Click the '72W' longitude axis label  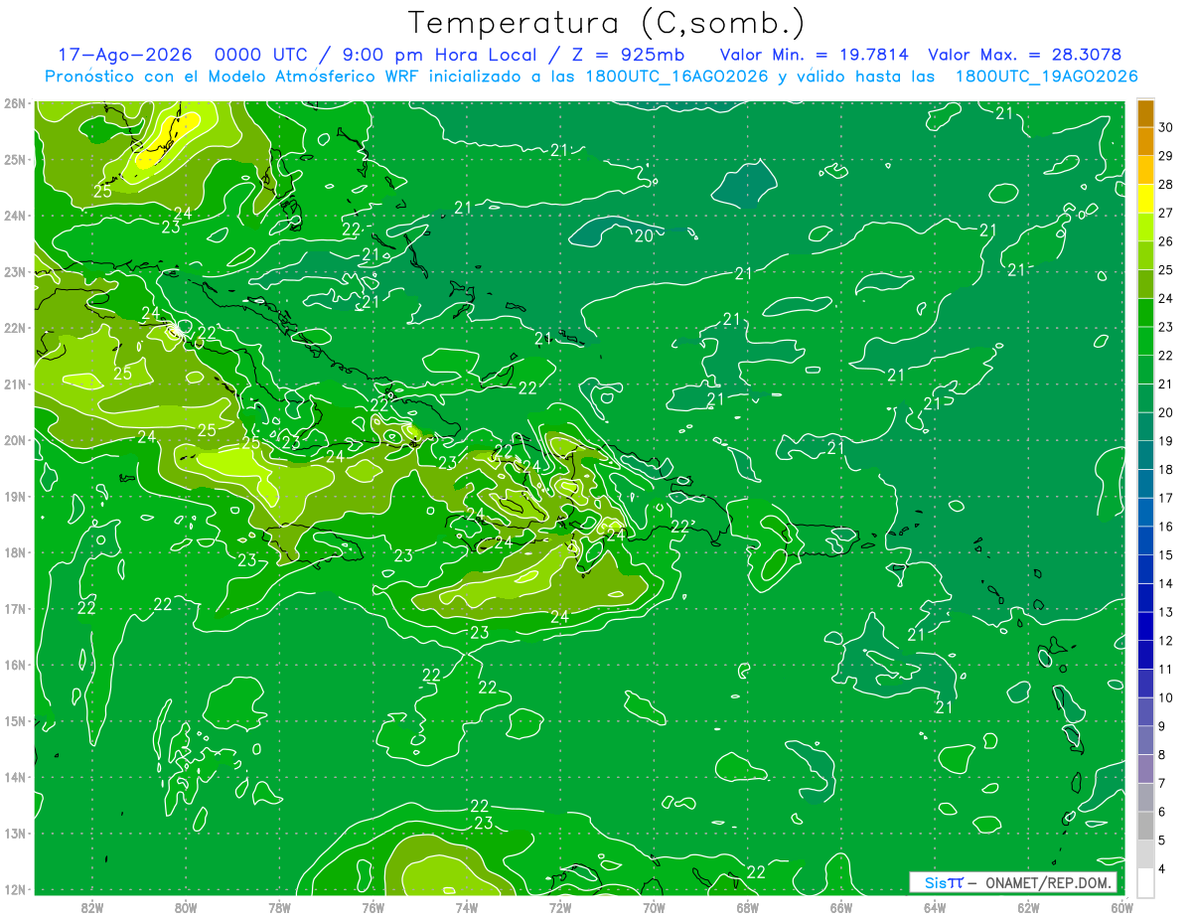tap(560, 907)
